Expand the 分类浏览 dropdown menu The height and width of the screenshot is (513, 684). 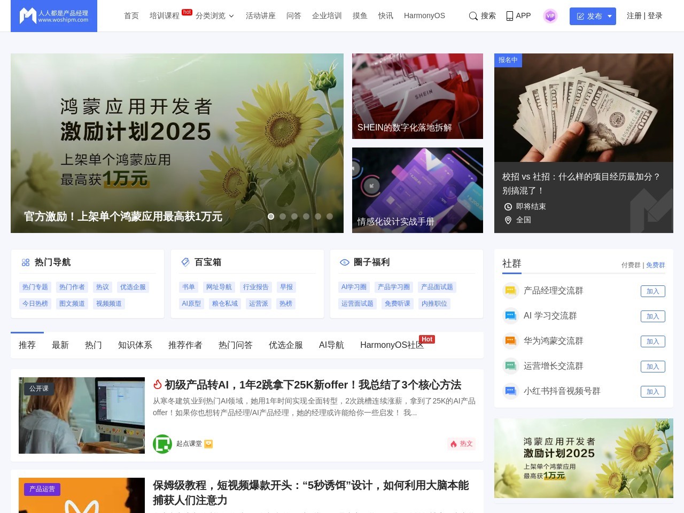click(x=215, y=16)
